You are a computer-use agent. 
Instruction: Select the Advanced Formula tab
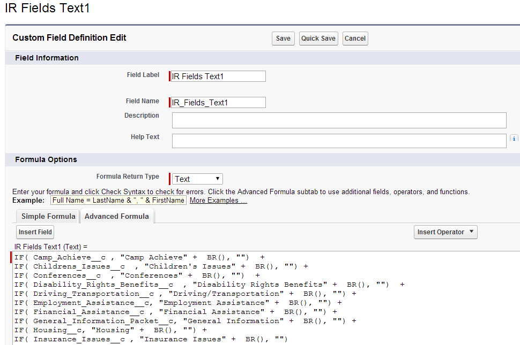[116, 216]
